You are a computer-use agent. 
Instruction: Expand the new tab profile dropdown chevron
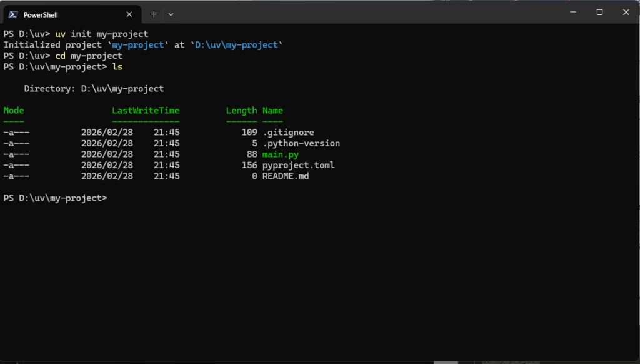[x=171, y=14]
